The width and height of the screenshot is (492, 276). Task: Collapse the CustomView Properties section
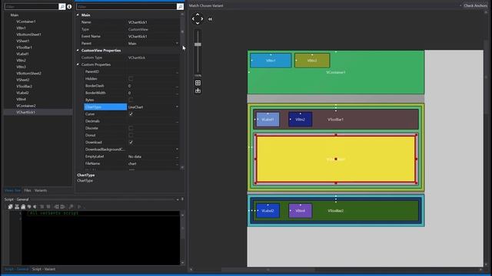click(78, 50)
